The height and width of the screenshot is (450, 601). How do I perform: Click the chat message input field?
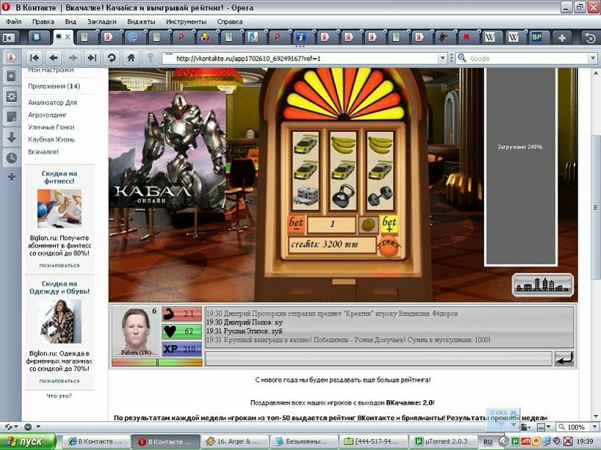click(x=379, y=359)
